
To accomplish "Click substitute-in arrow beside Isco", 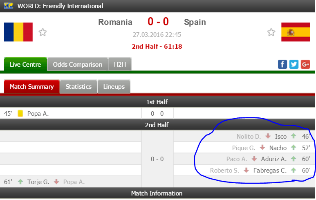I will (293, 136).
